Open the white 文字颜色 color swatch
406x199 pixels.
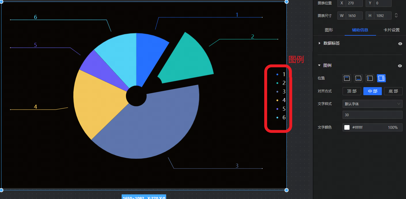(x=347, y=127)
